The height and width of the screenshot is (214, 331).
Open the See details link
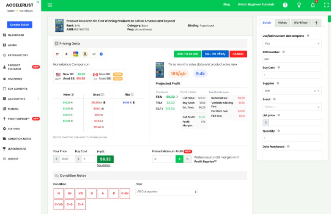click(104, 165)
